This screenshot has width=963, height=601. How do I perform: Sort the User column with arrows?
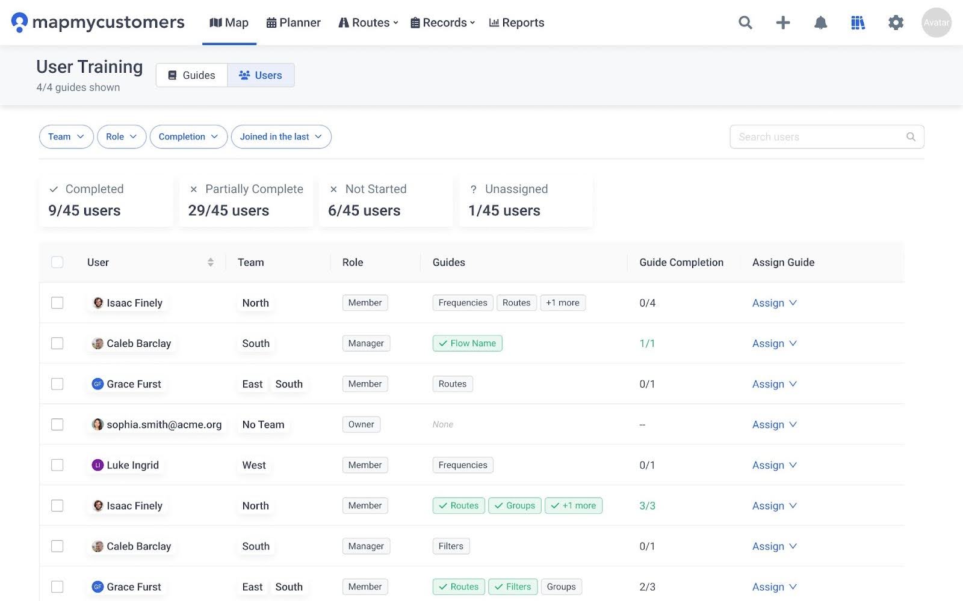pos(210,262)
